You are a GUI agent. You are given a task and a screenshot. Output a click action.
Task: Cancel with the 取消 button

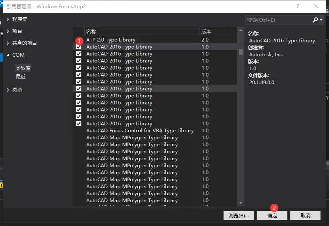305,215
